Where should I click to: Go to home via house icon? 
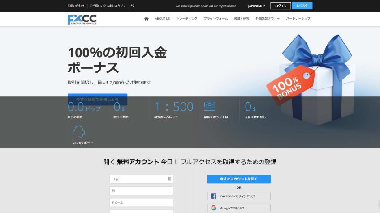pos(146,19)
